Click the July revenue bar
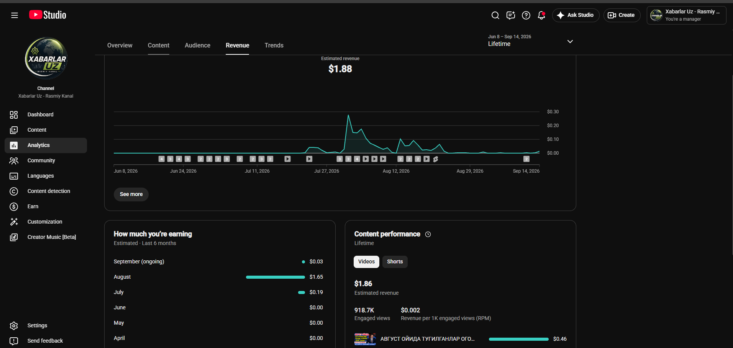 302,292
